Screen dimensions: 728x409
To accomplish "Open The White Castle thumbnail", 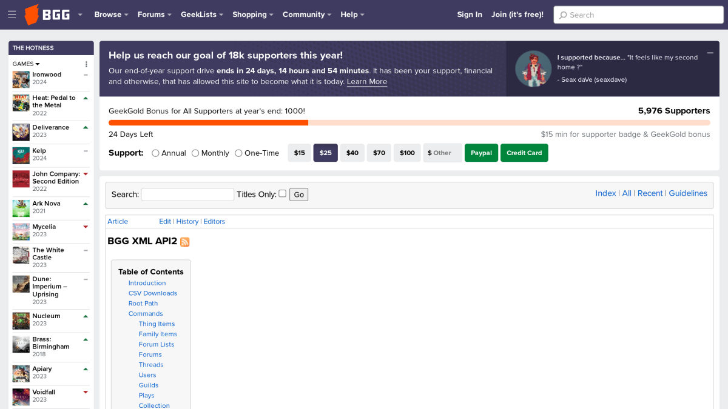I will [x=21, y=255].
